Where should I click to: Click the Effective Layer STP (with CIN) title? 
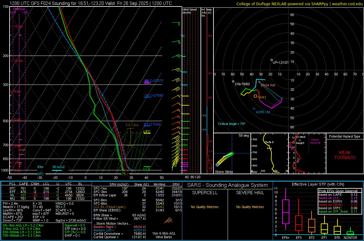point(318,184)
